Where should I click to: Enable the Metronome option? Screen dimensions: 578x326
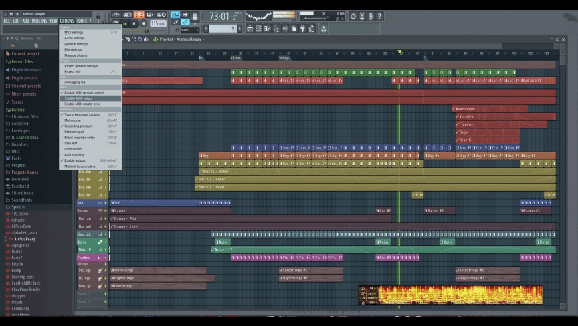(73, 120)
